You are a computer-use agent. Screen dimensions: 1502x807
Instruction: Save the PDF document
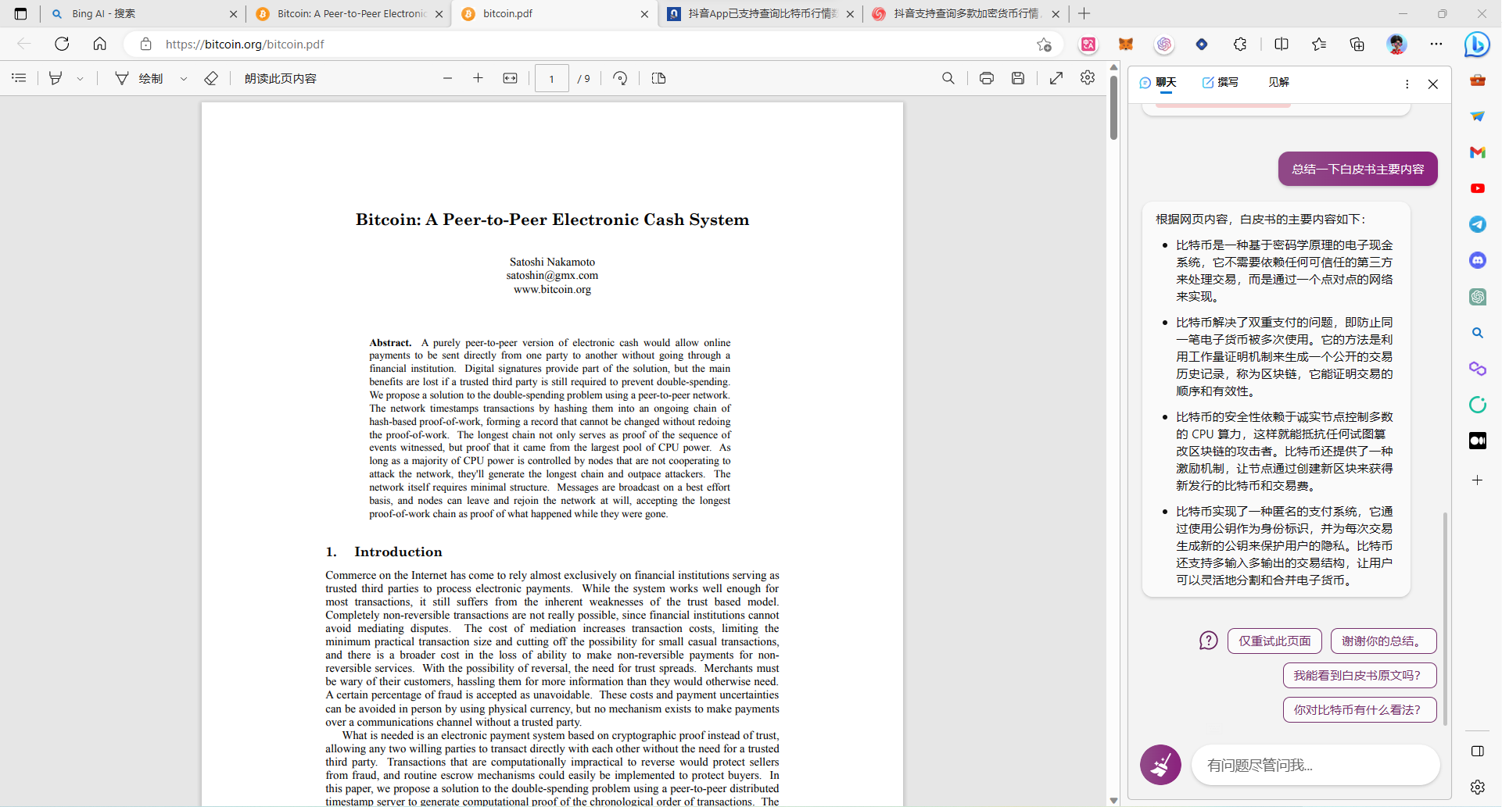pos(1018,78)
